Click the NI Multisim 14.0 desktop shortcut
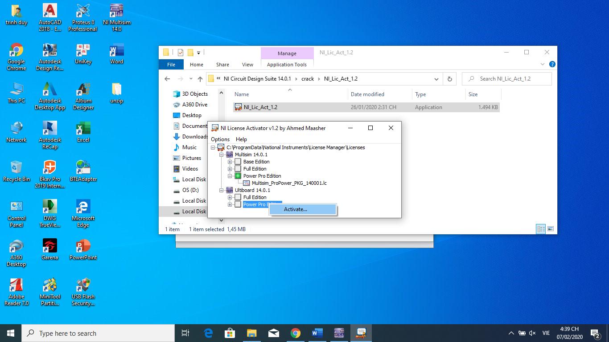Screen dimensions: 609x342 (116, 18)
